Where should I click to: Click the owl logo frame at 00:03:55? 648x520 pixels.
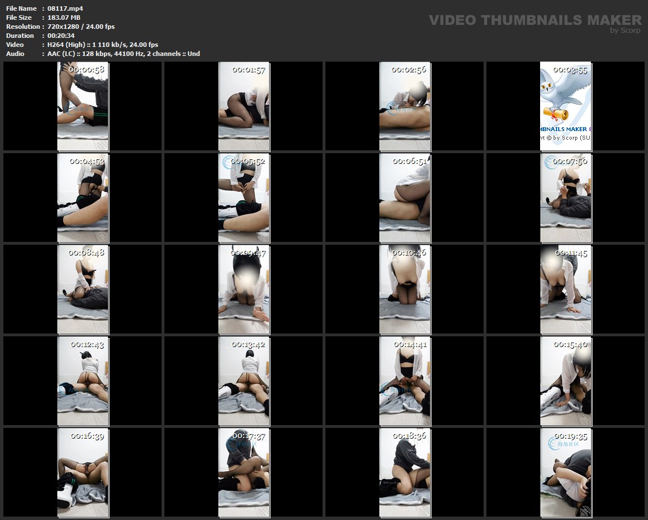coord(566,106)
